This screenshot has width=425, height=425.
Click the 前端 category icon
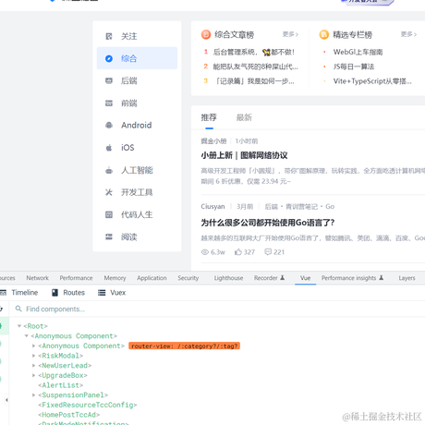pyautogui.click(x=109, y=103)
